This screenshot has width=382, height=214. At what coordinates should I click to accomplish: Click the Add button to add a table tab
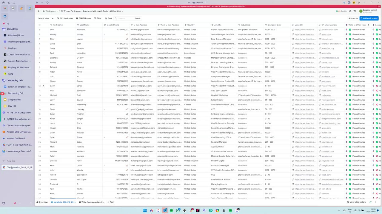110,202
